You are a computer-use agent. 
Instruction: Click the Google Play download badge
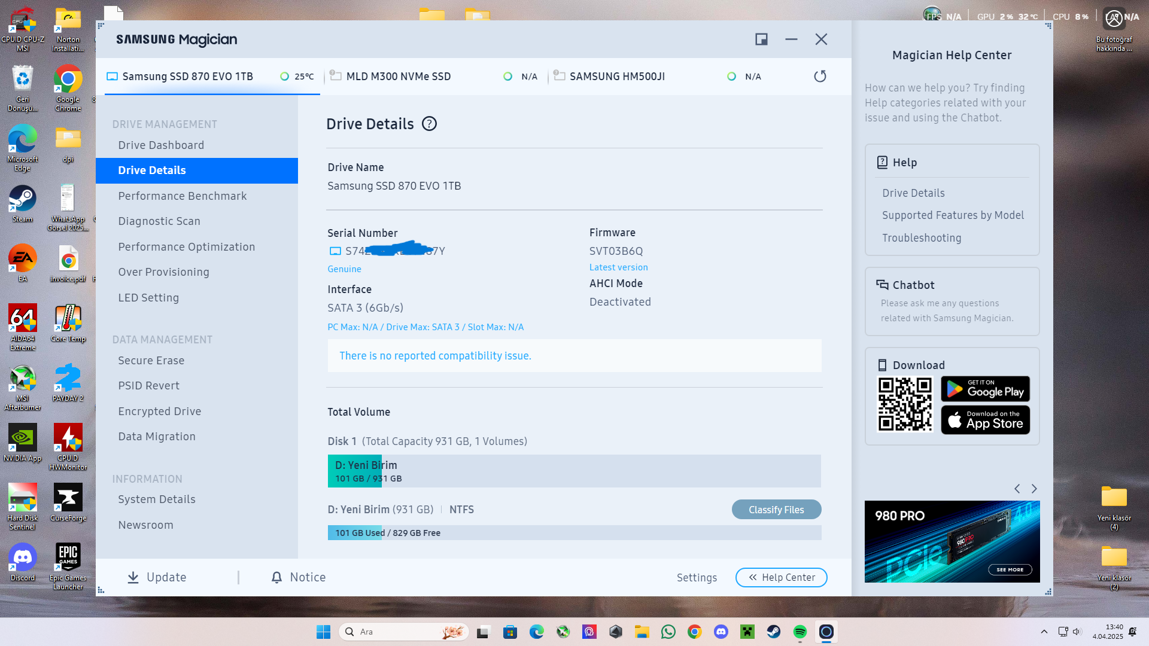[x=985, y=389]
